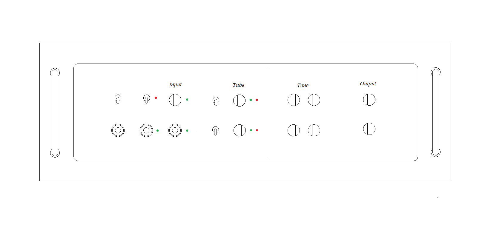Click the left rack handle
This screenshot has width=485, height=236.
pyautogui.click(x=55, y=113)
